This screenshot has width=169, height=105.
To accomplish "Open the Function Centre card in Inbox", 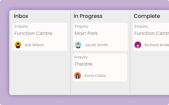I will pos(33,33).
